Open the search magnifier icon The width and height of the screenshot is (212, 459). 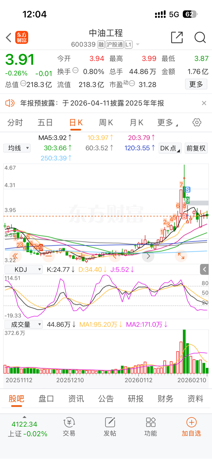coord(200,37)
